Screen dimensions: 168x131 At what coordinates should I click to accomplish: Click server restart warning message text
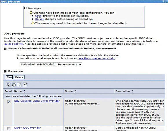pyautogui.click(x=81, y=23)
